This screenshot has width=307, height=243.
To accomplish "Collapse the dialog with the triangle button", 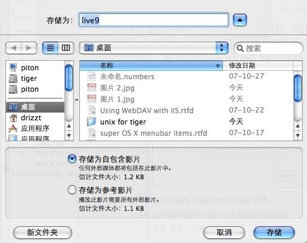I will (x=240, y=20).
